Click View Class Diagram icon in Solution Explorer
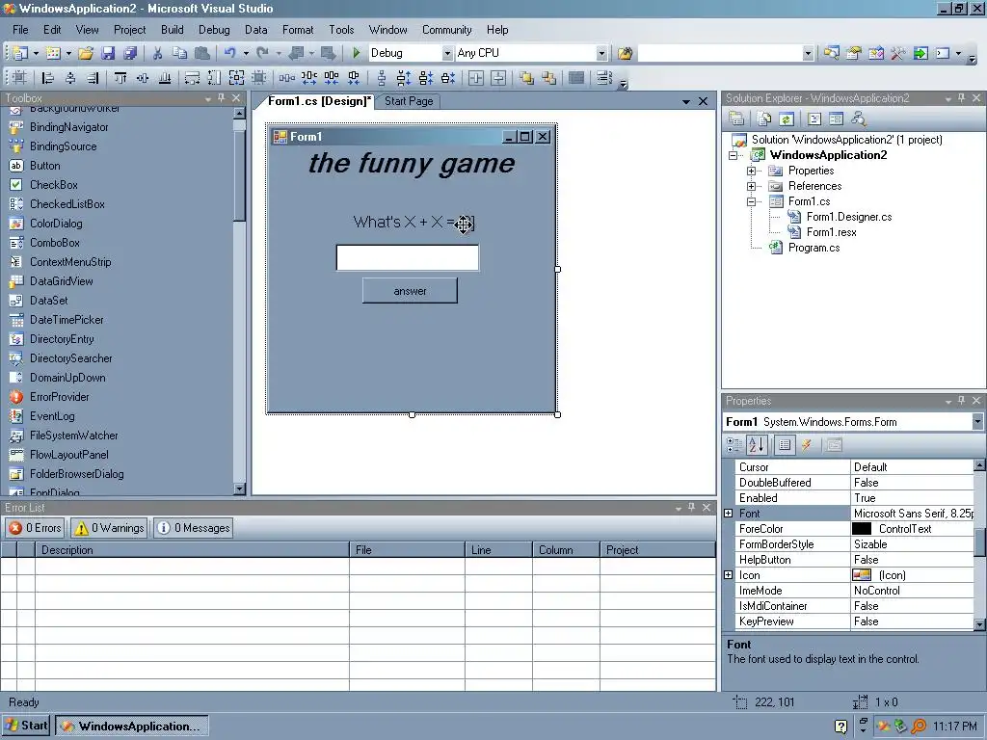987x740 pixels. pos(859,119)
